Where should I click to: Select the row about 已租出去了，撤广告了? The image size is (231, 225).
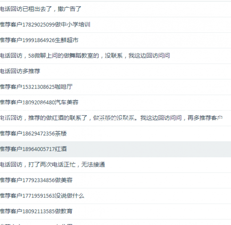point(115,9)
